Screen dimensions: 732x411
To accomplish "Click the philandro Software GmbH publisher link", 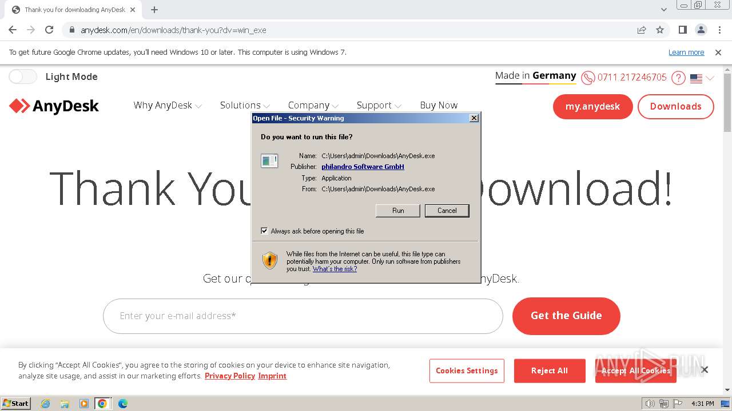I will [x=363, y=167].
